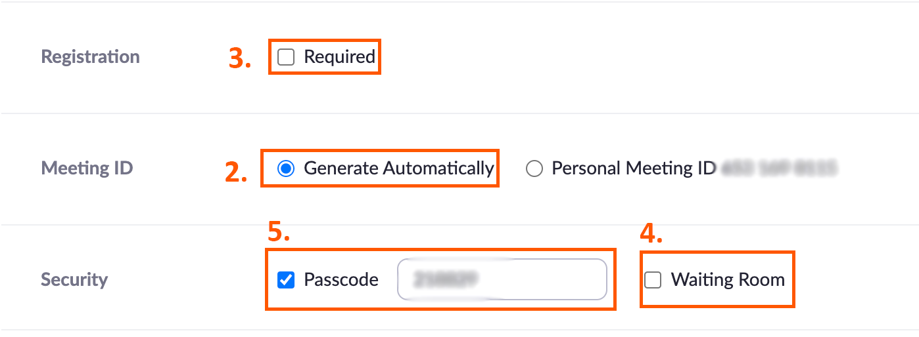Image resolution: width=919 pixels, height=337 pixels.
Task: Click the "Waiting Room" label text
Action: tap(728, 280)
